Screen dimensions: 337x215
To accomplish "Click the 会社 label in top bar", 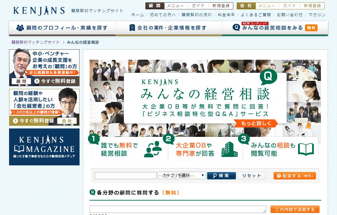I will click(x=246, y=6).
